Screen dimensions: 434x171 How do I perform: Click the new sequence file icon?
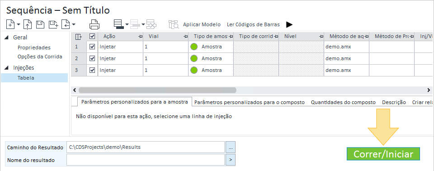11,24
